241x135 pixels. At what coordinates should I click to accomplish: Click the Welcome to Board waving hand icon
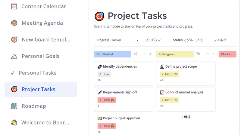[x=14, y=123]
